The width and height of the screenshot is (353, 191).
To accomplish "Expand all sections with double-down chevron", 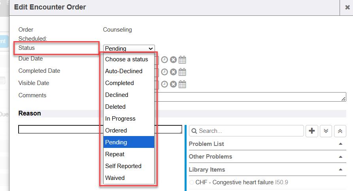I will [x=326, y=131].
